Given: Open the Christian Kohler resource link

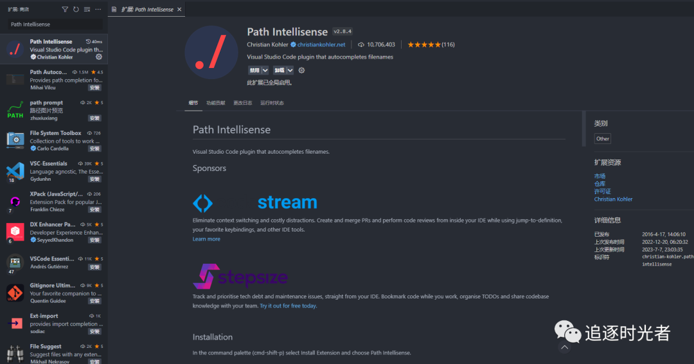Looking at the screenshot, I should 614,199.
